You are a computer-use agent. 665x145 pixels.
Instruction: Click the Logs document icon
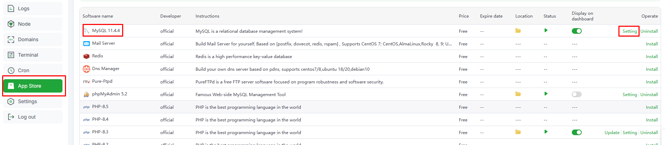11,8
